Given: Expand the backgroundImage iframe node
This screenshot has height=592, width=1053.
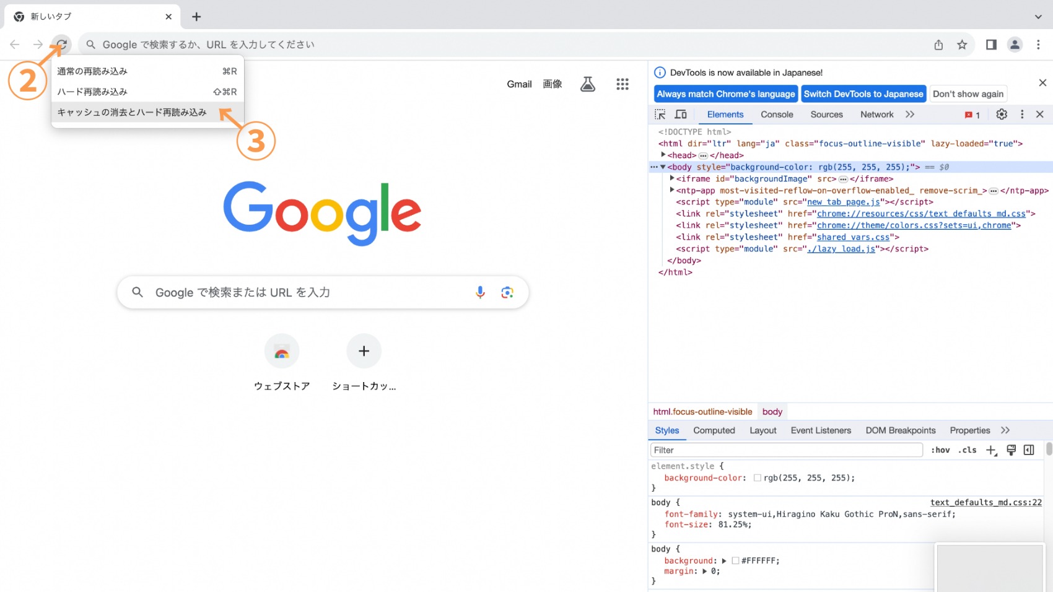Looking at the screenshot, I should (672, 178).
